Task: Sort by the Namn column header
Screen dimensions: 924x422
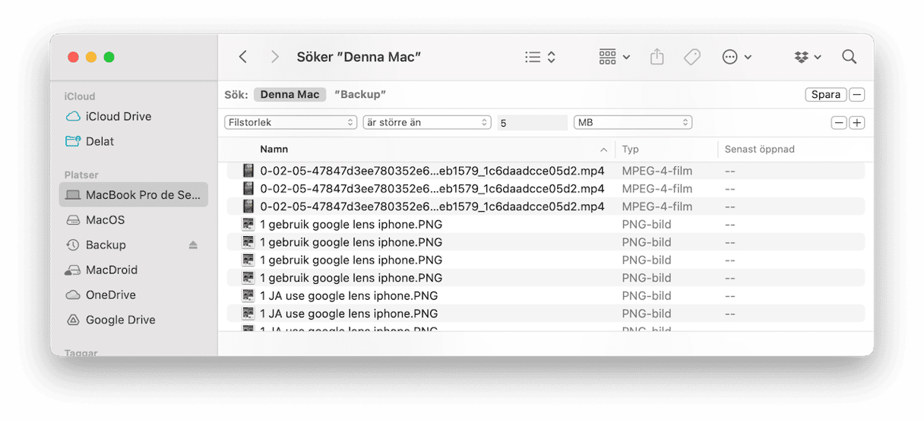Action: coord(274,150)
